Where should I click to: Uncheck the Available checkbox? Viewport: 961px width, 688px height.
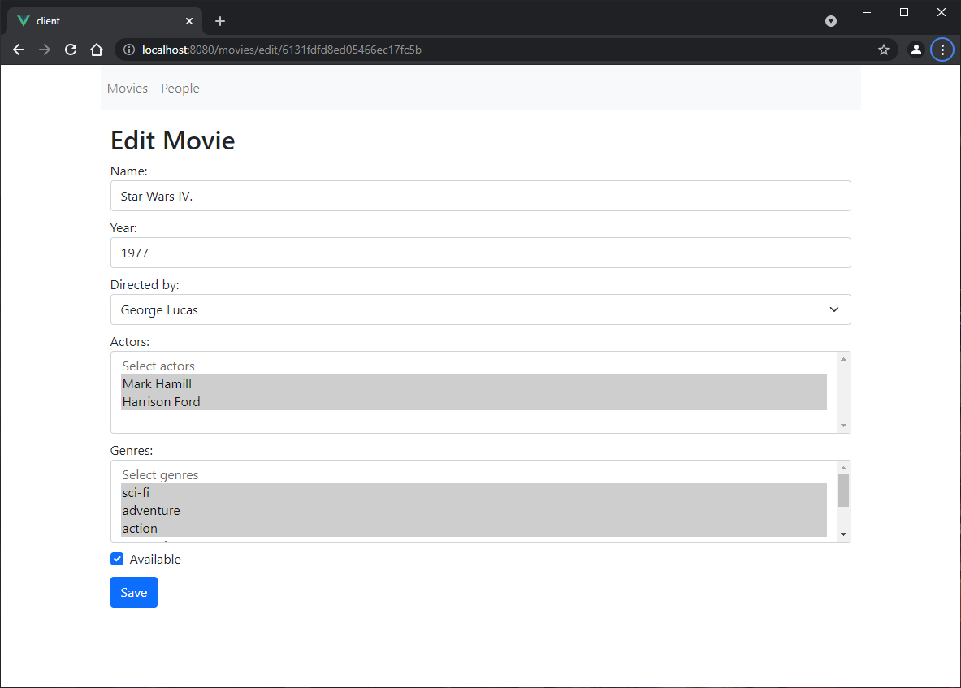(117, 559)
